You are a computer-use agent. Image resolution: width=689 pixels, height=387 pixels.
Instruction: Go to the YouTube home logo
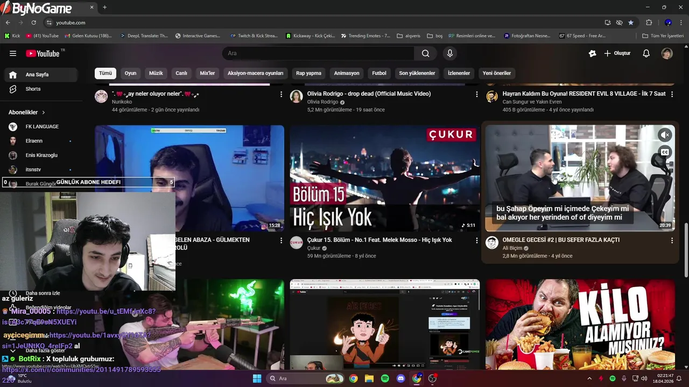pos(43,53)
